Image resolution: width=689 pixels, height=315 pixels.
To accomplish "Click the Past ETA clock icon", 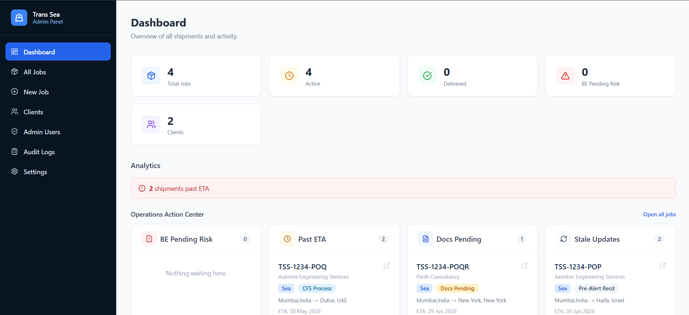I will [287, 239].
